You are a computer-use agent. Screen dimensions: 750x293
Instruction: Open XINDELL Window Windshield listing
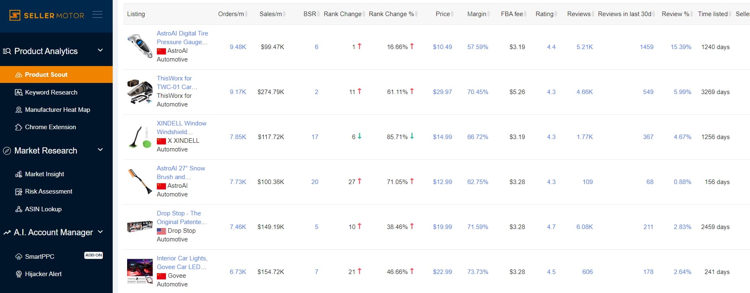tap(181, 128)
